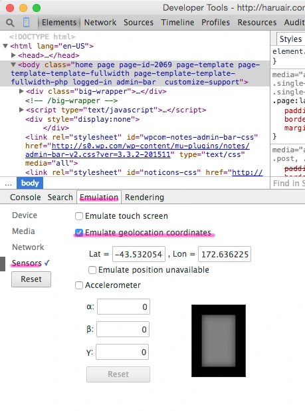Click the noticons-css href link
Viewport: 305px width, 411px height.
point(247,172)
